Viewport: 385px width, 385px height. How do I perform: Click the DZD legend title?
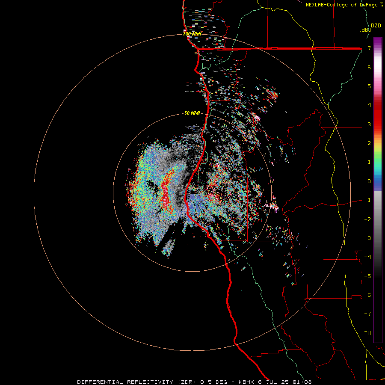[x=376, y=26]
